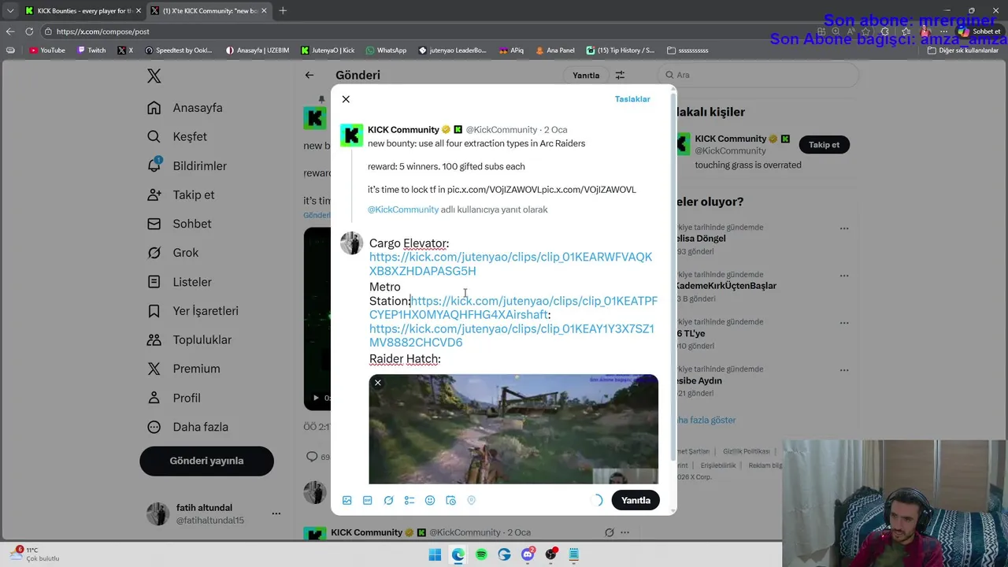
Task: Expand Daha fazla menu
Action: [x=188, y=427]
